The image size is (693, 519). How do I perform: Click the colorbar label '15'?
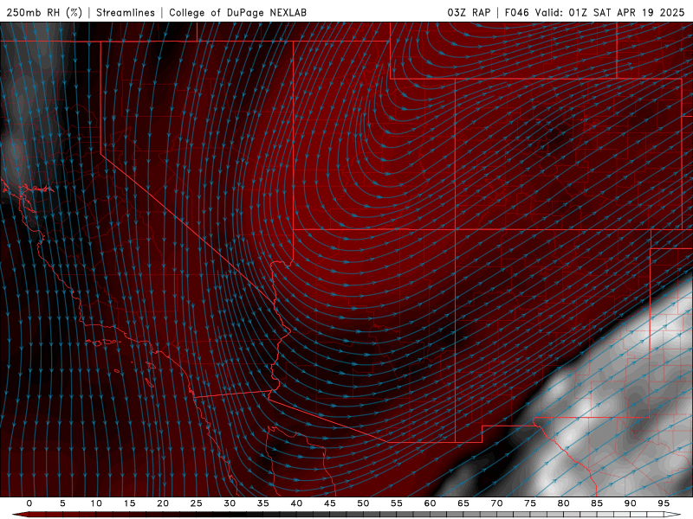pos(129,503)
